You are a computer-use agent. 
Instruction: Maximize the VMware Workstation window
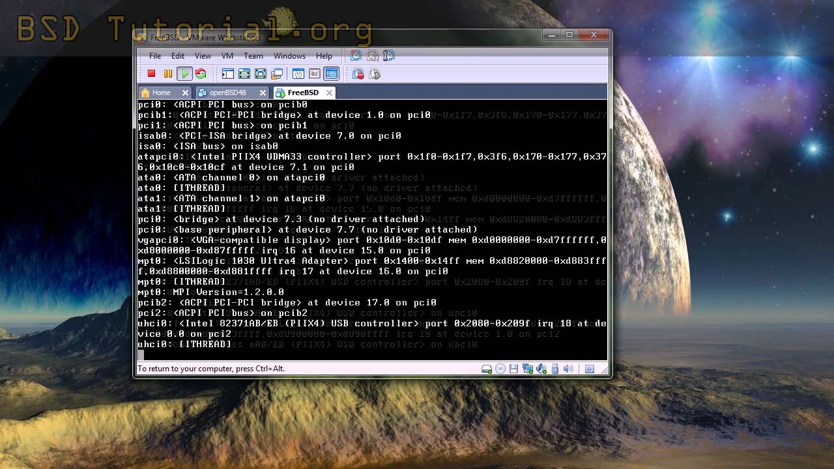[569, 35]
